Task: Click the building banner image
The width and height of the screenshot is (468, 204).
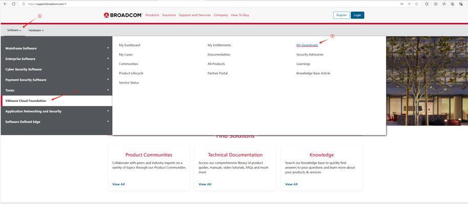Action: (427, 81)
